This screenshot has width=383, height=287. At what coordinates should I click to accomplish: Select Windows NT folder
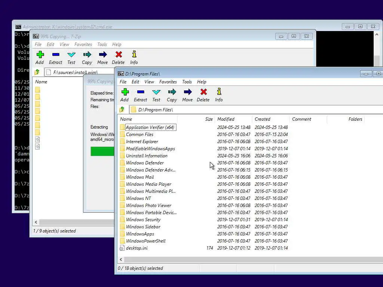[x=138, y=198]
